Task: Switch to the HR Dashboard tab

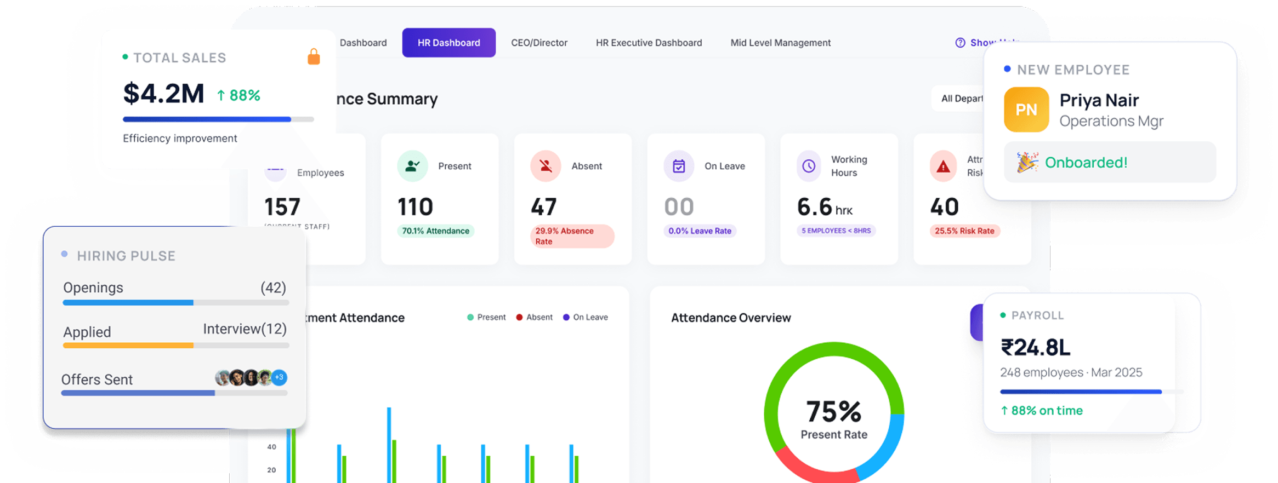Action: [448, 43]
